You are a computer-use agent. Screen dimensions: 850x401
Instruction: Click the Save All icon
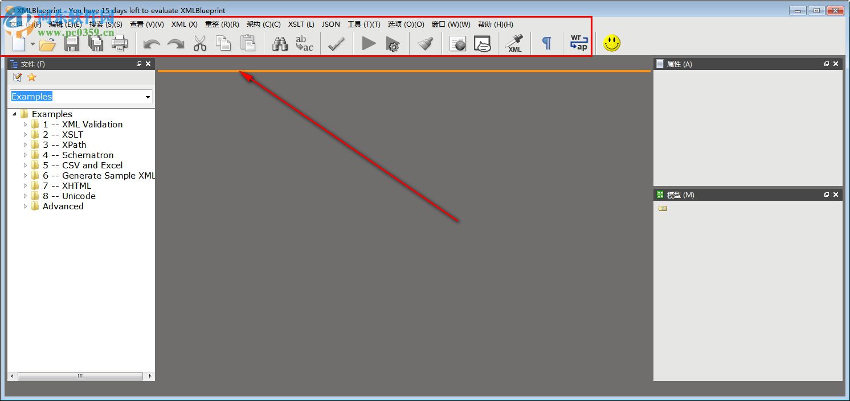click(95, 44)
